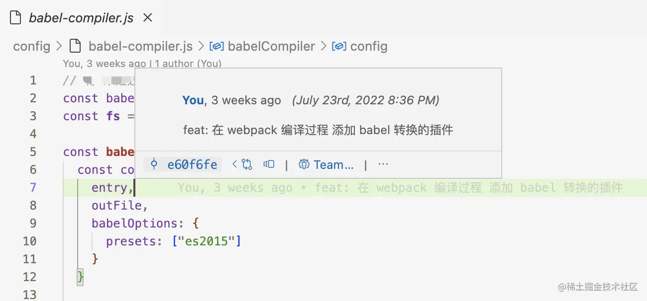The image size is (647, 301).
Task: Click line number 10 in the gutter
Action: [x=30, y=241]
